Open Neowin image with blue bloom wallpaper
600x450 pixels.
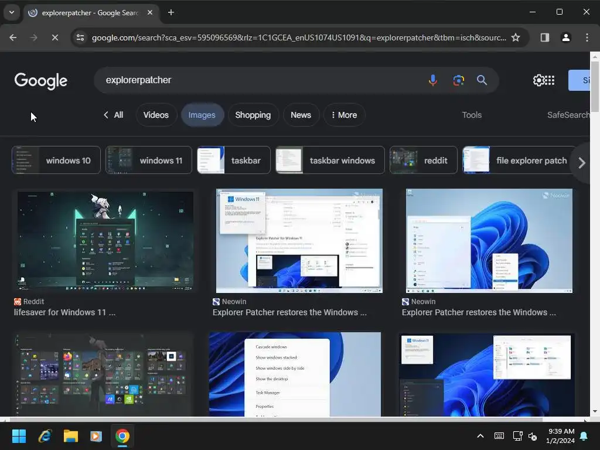489,241
